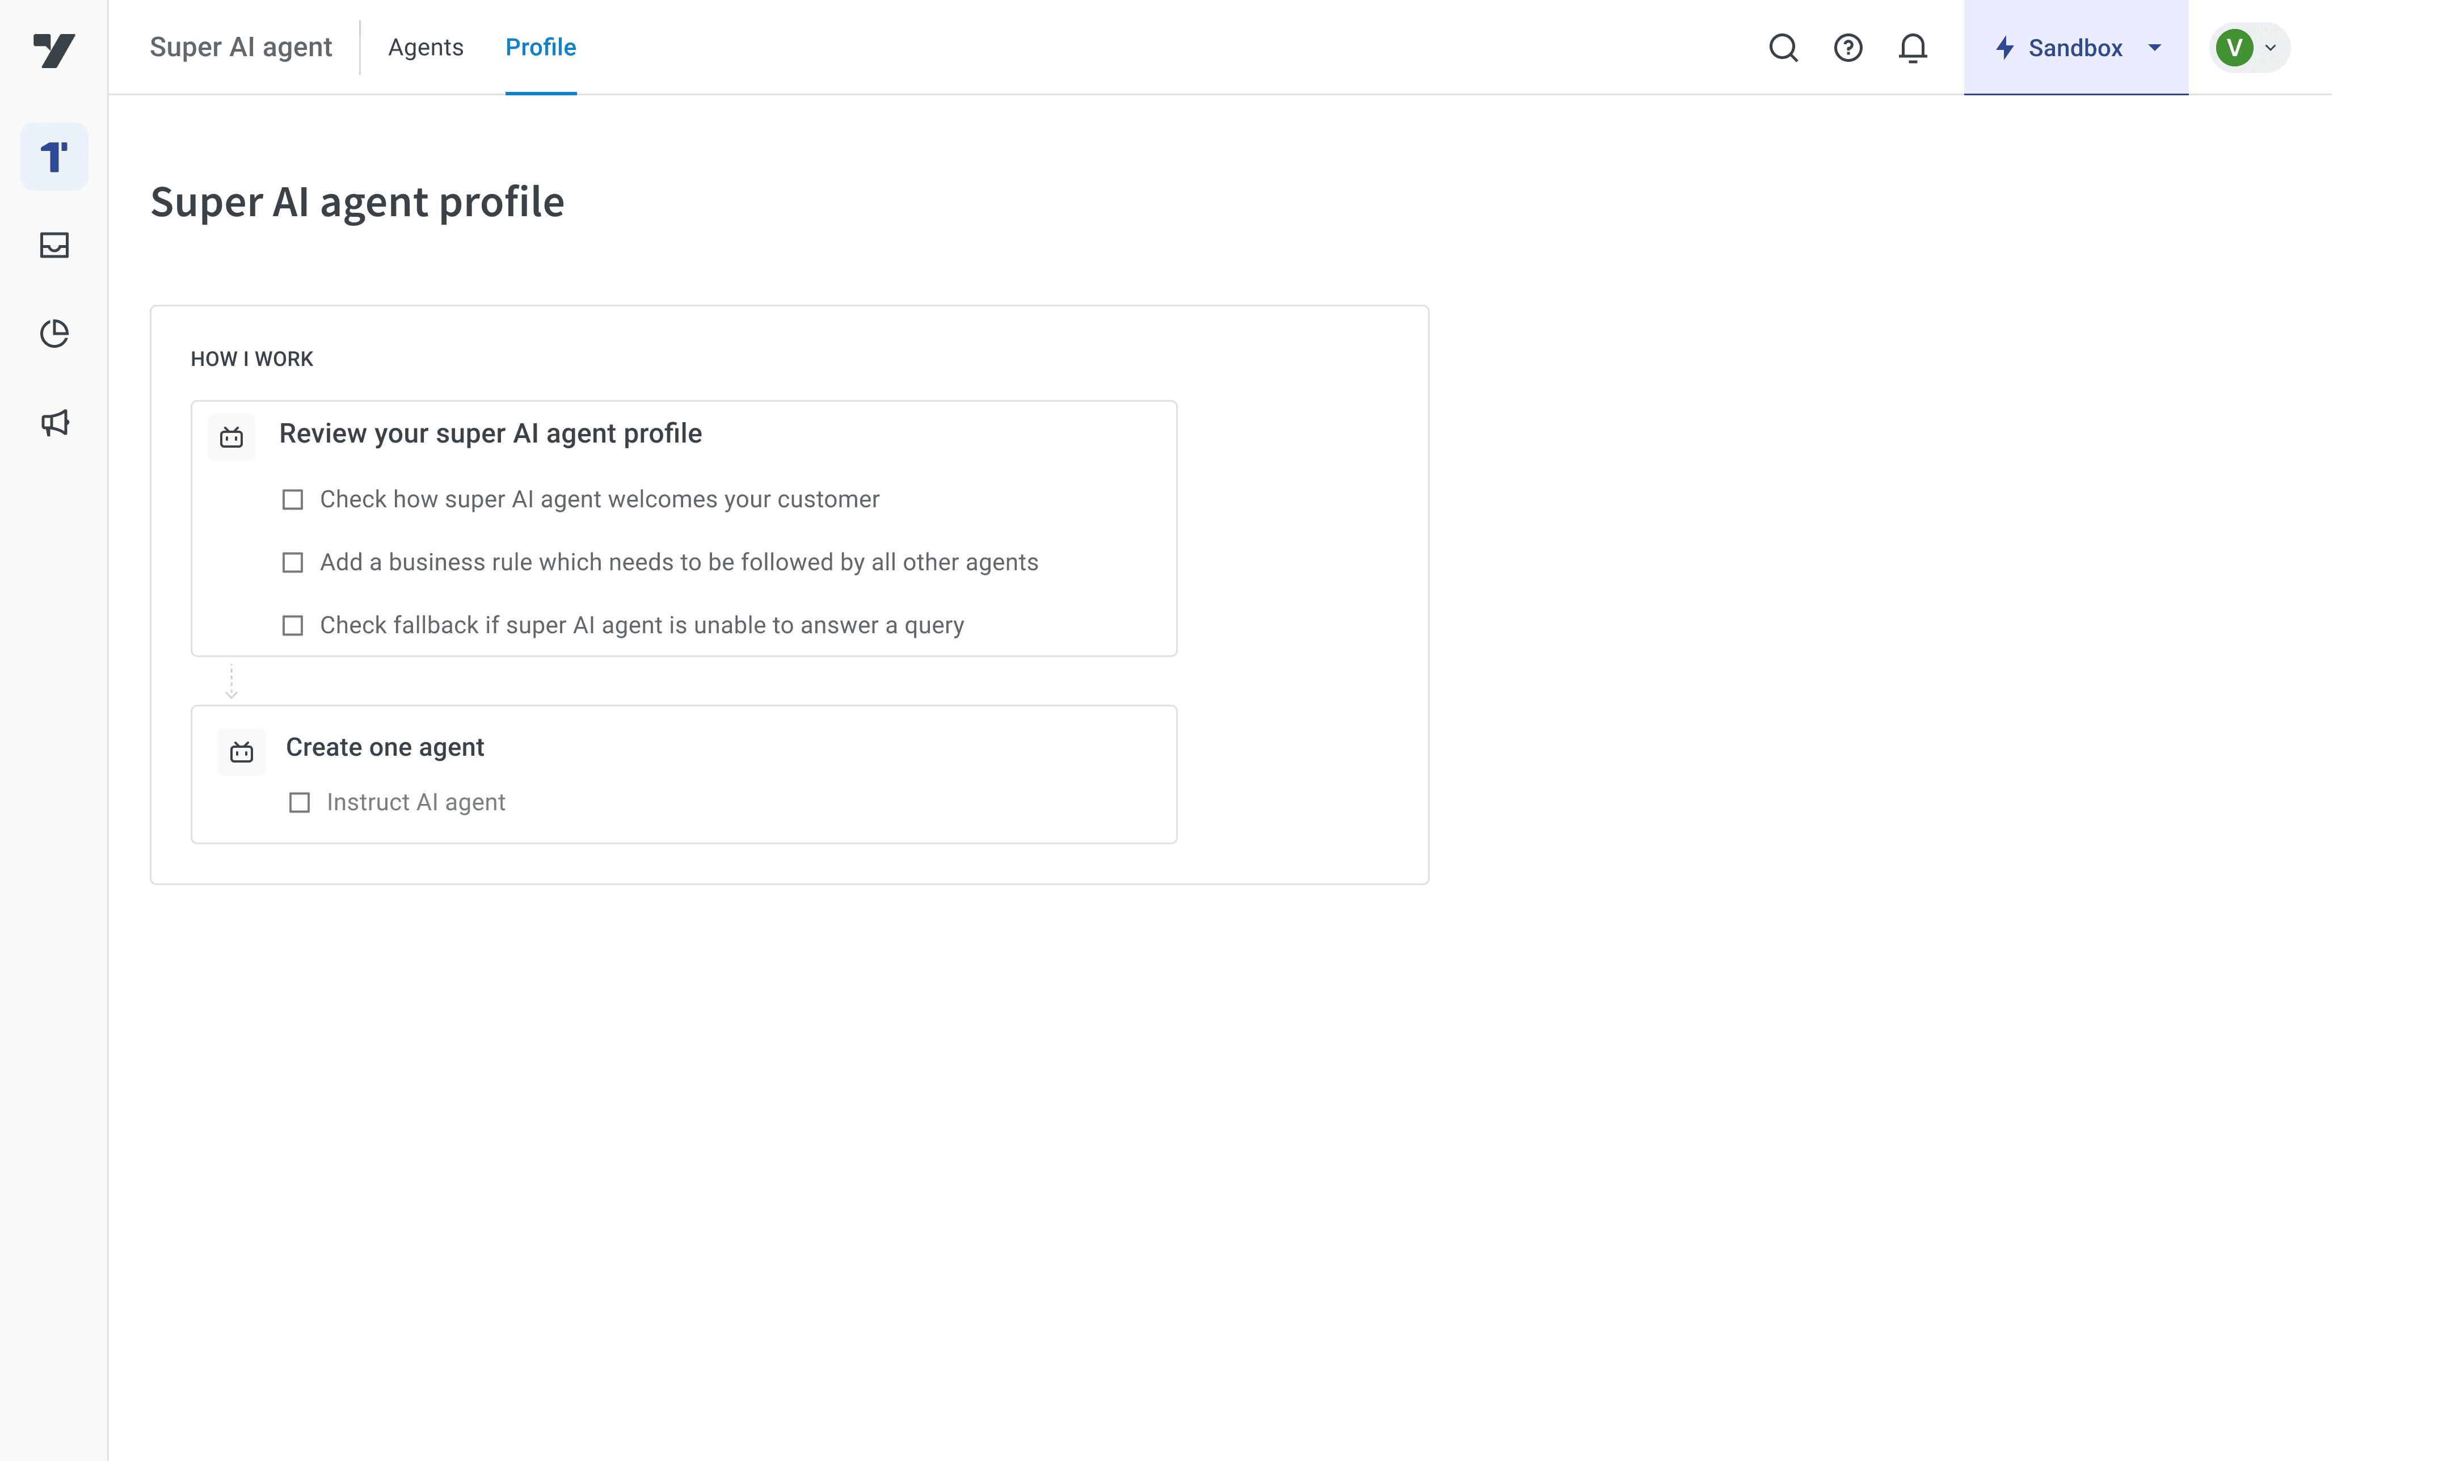Click Review your super AI agent profile

click(x=490, y=433)
